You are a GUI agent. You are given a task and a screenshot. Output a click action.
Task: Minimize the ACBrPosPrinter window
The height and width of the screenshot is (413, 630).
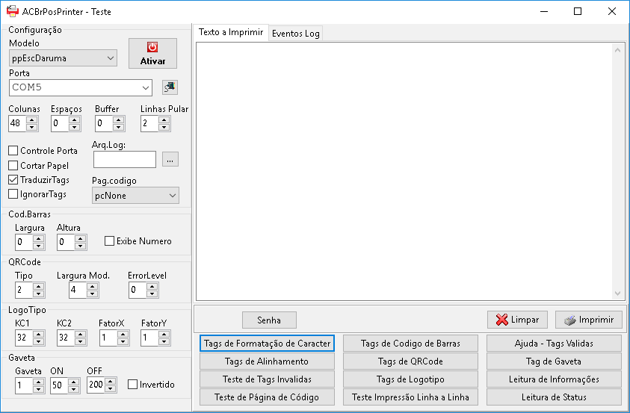543,11
